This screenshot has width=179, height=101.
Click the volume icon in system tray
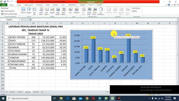(162, 98)
